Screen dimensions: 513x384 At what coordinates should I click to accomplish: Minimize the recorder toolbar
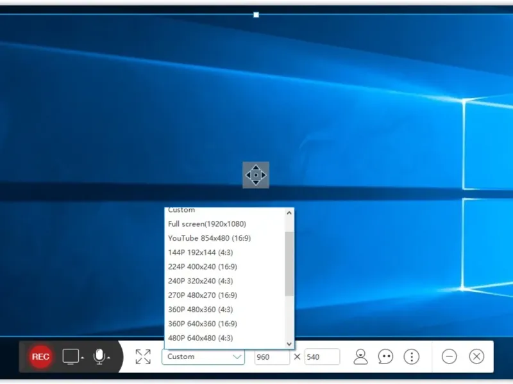(x=450, y=356)
